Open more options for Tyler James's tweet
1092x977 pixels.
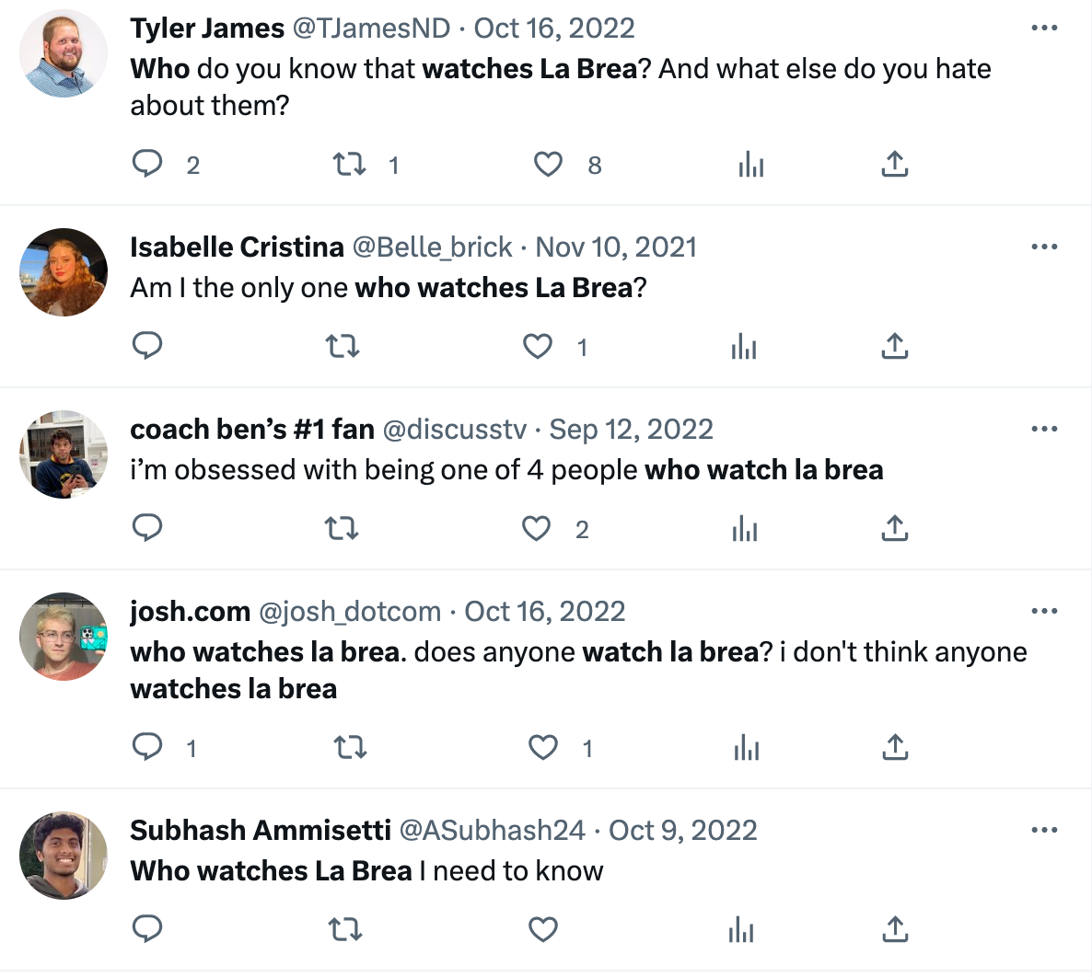pyautogui.click(x=1045, y=28)
